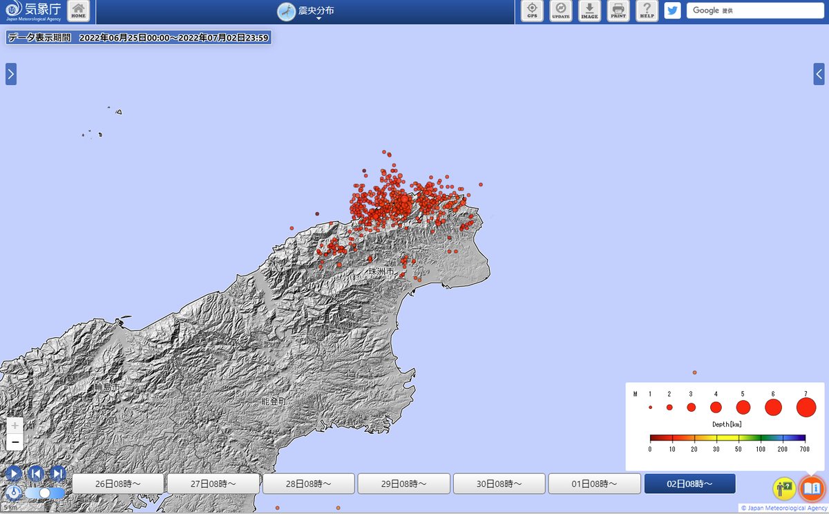Image resolution: width=829 pixels, height=514 pixels.
Task: Zoom out the map with minus
Action: (x=15, y=442)
